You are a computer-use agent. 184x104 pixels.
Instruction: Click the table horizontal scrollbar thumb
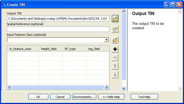click(58, 87)
